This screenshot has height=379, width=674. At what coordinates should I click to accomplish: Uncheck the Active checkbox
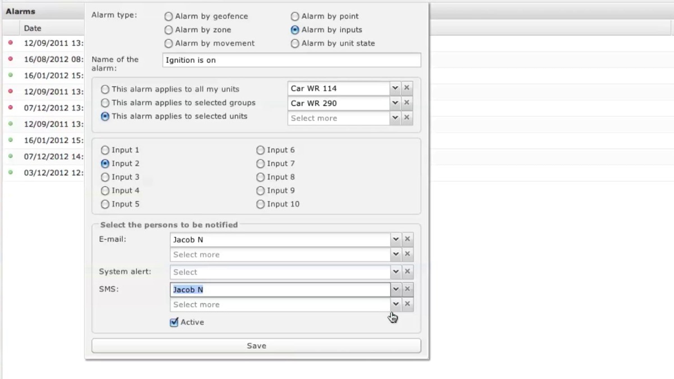[x=174, y=322]
